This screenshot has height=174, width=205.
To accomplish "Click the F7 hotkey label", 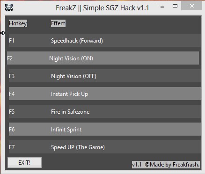I will (12, 147).
